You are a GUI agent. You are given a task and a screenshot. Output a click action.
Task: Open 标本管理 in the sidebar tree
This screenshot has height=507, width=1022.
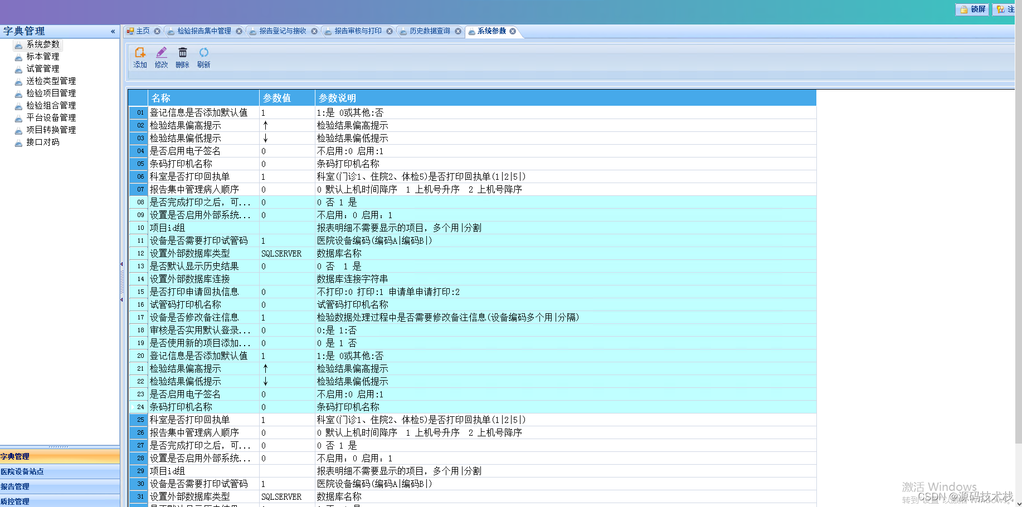click(x=43, y=56)
